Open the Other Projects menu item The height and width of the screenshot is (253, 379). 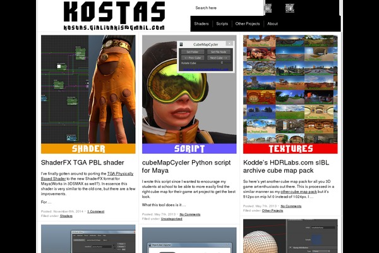click(248, 24)
